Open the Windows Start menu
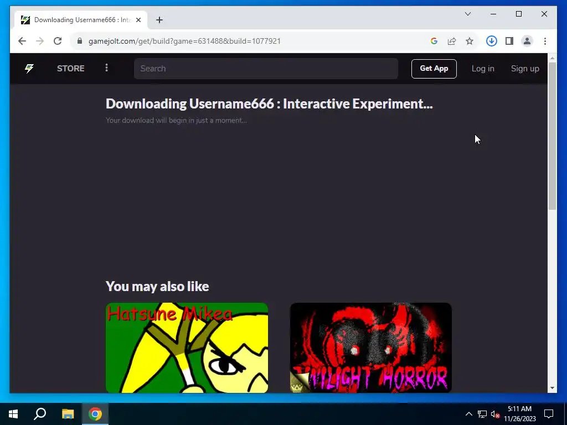This screenshot has height=425, width=567. 13,414
